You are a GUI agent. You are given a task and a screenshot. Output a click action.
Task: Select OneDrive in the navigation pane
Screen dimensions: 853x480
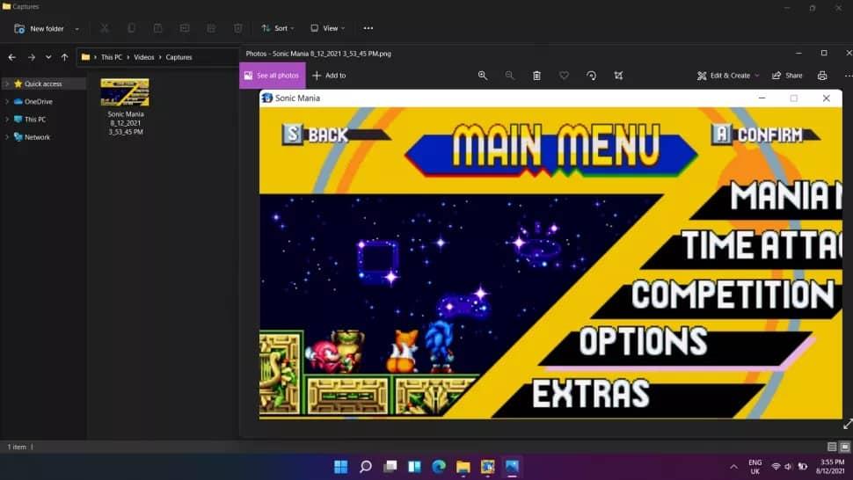(38, 102)
